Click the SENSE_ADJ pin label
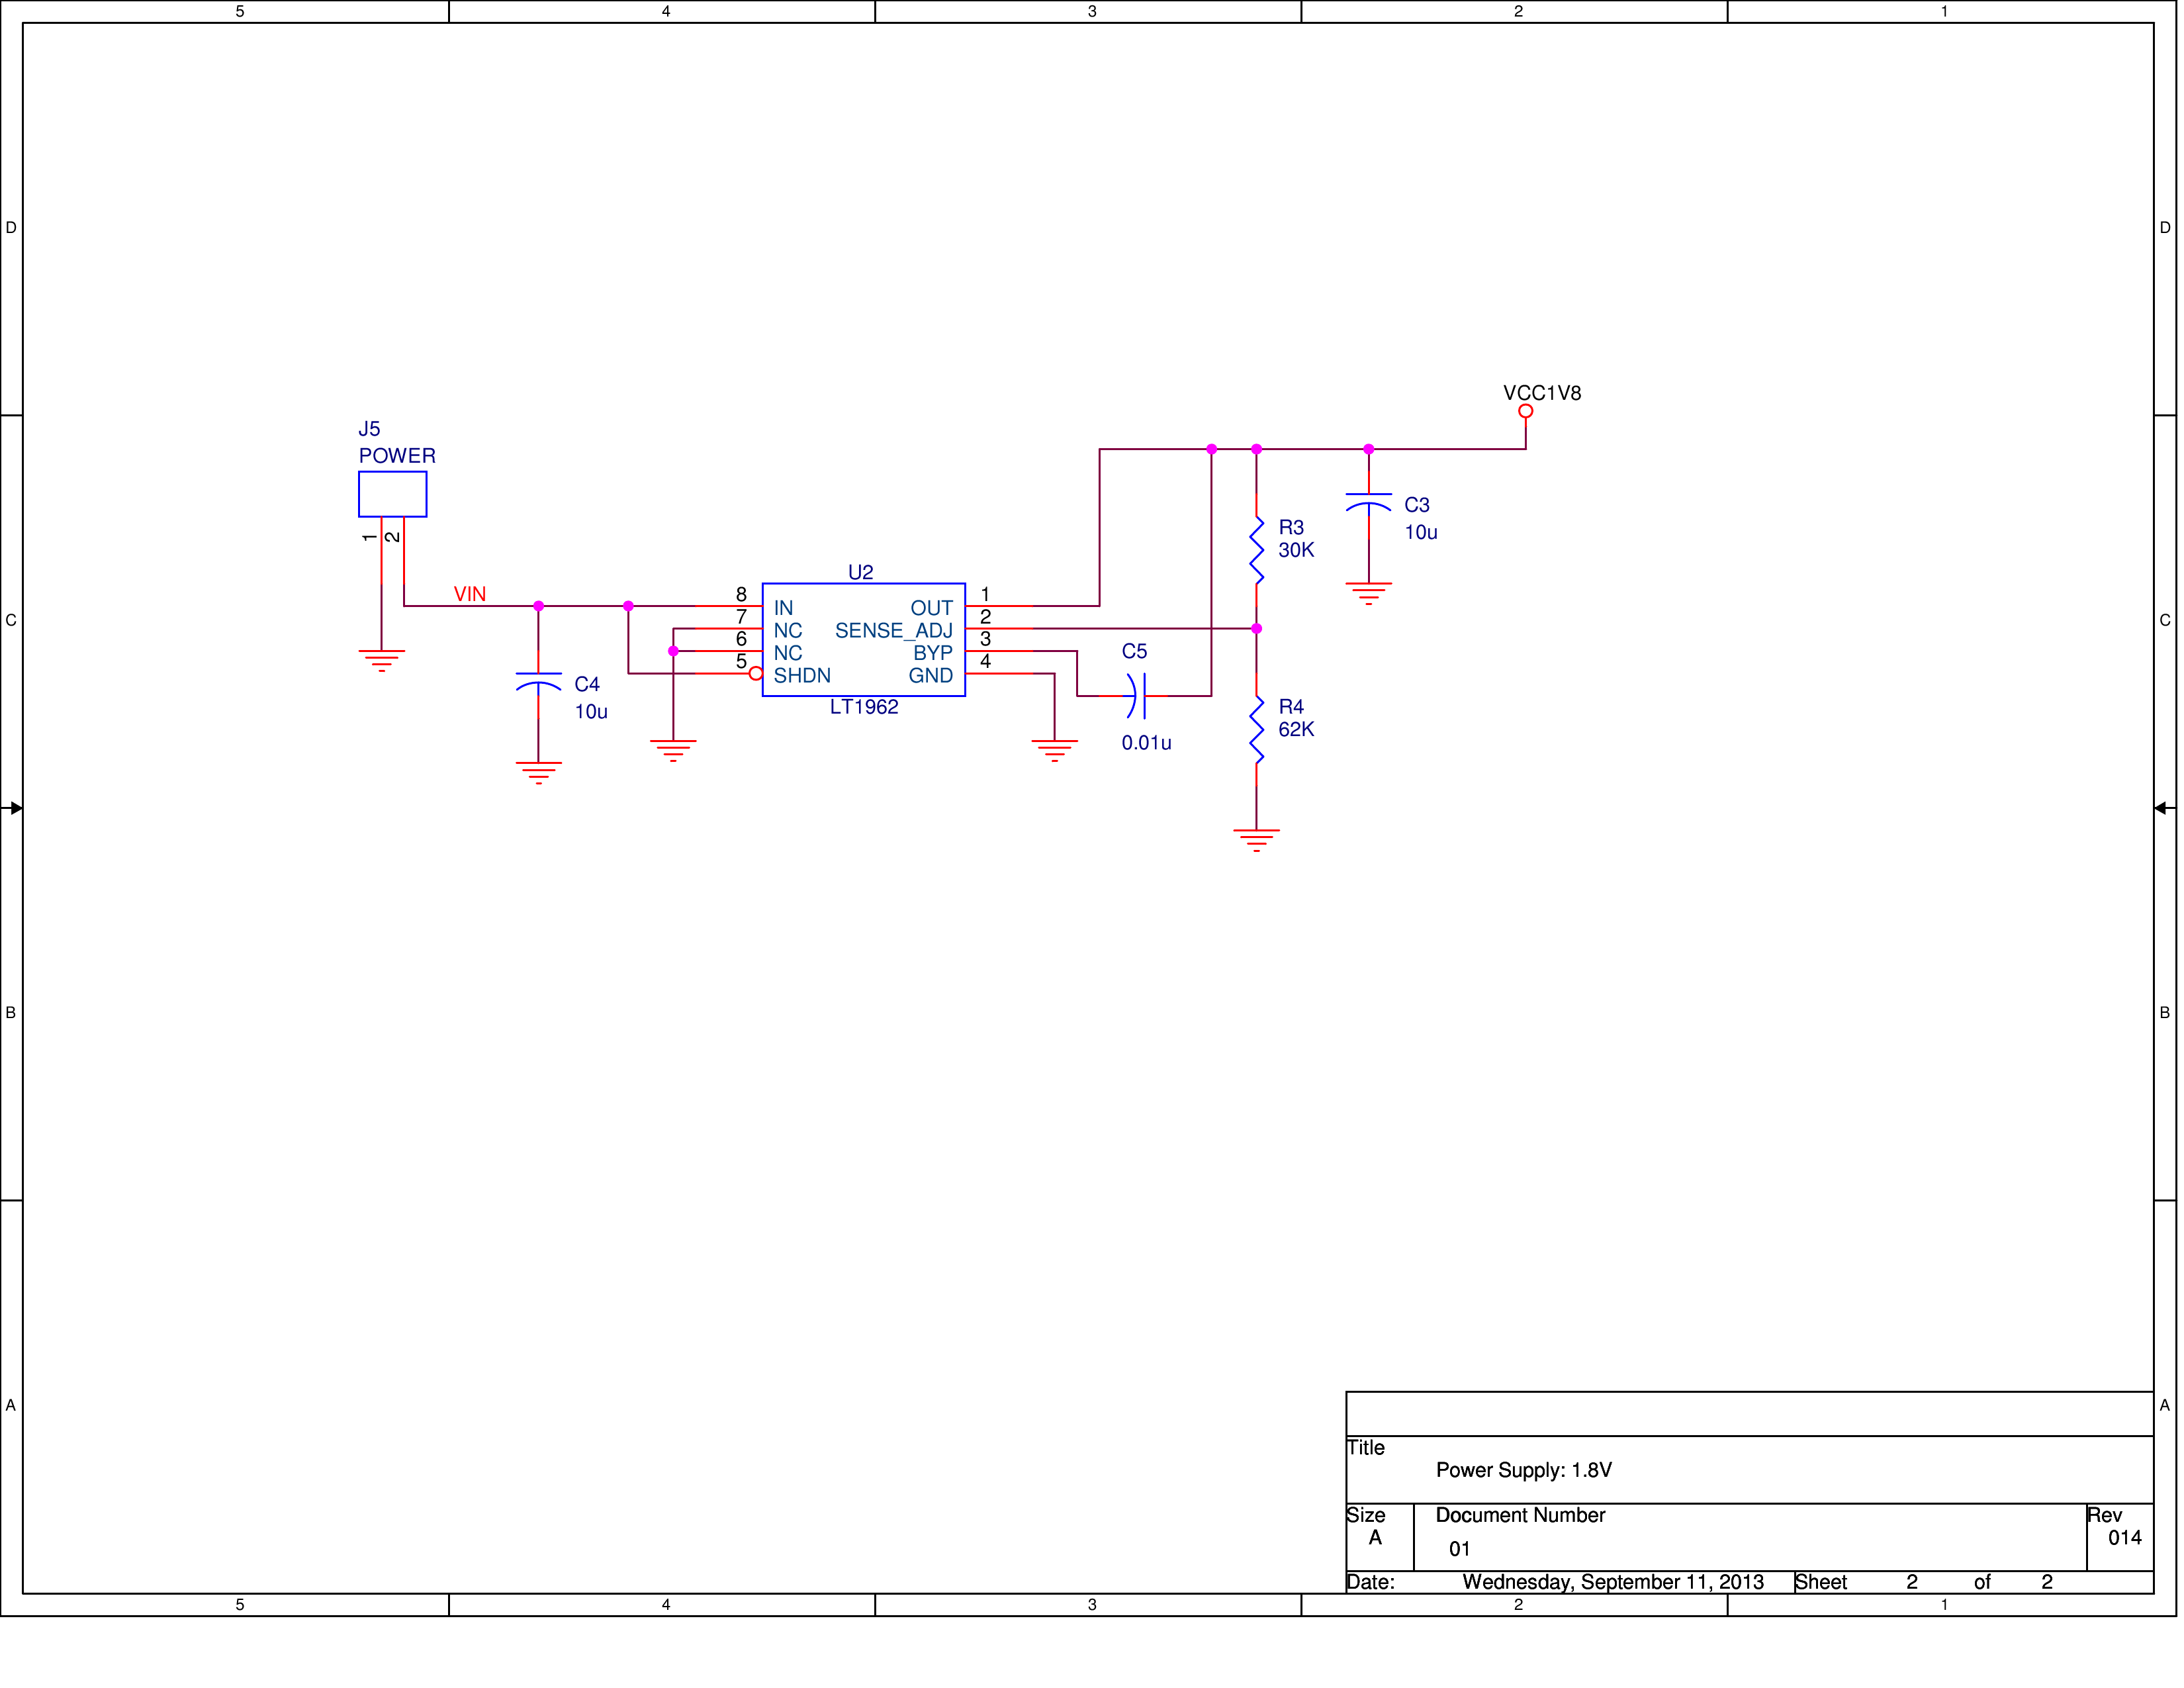The image size is (2184, 1688). coord(893,630)
